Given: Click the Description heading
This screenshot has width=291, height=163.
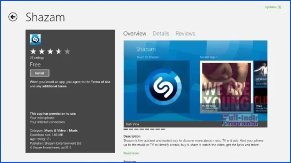Looking at the screenshot, I should [x=132, y=136].
